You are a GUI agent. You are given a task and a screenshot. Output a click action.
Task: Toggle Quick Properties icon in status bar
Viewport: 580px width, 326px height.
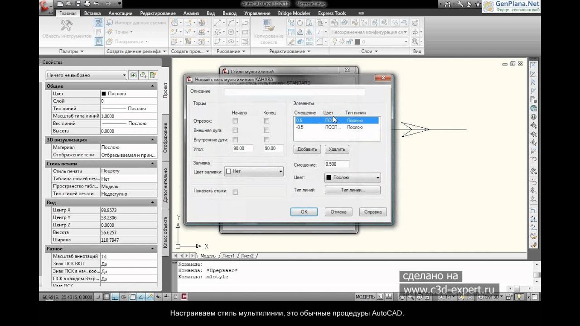point(175,297)
